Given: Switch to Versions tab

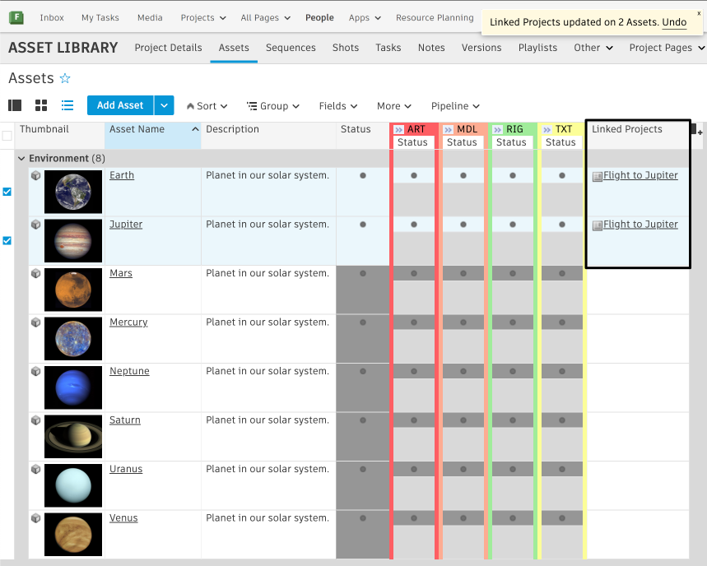Looking at the screenshot, I should (481, 48).
